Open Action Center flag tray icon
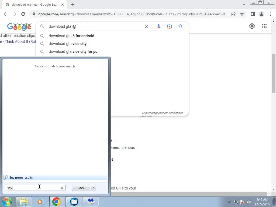This screenshot has height=207, width=276. (x=242, y=202)
